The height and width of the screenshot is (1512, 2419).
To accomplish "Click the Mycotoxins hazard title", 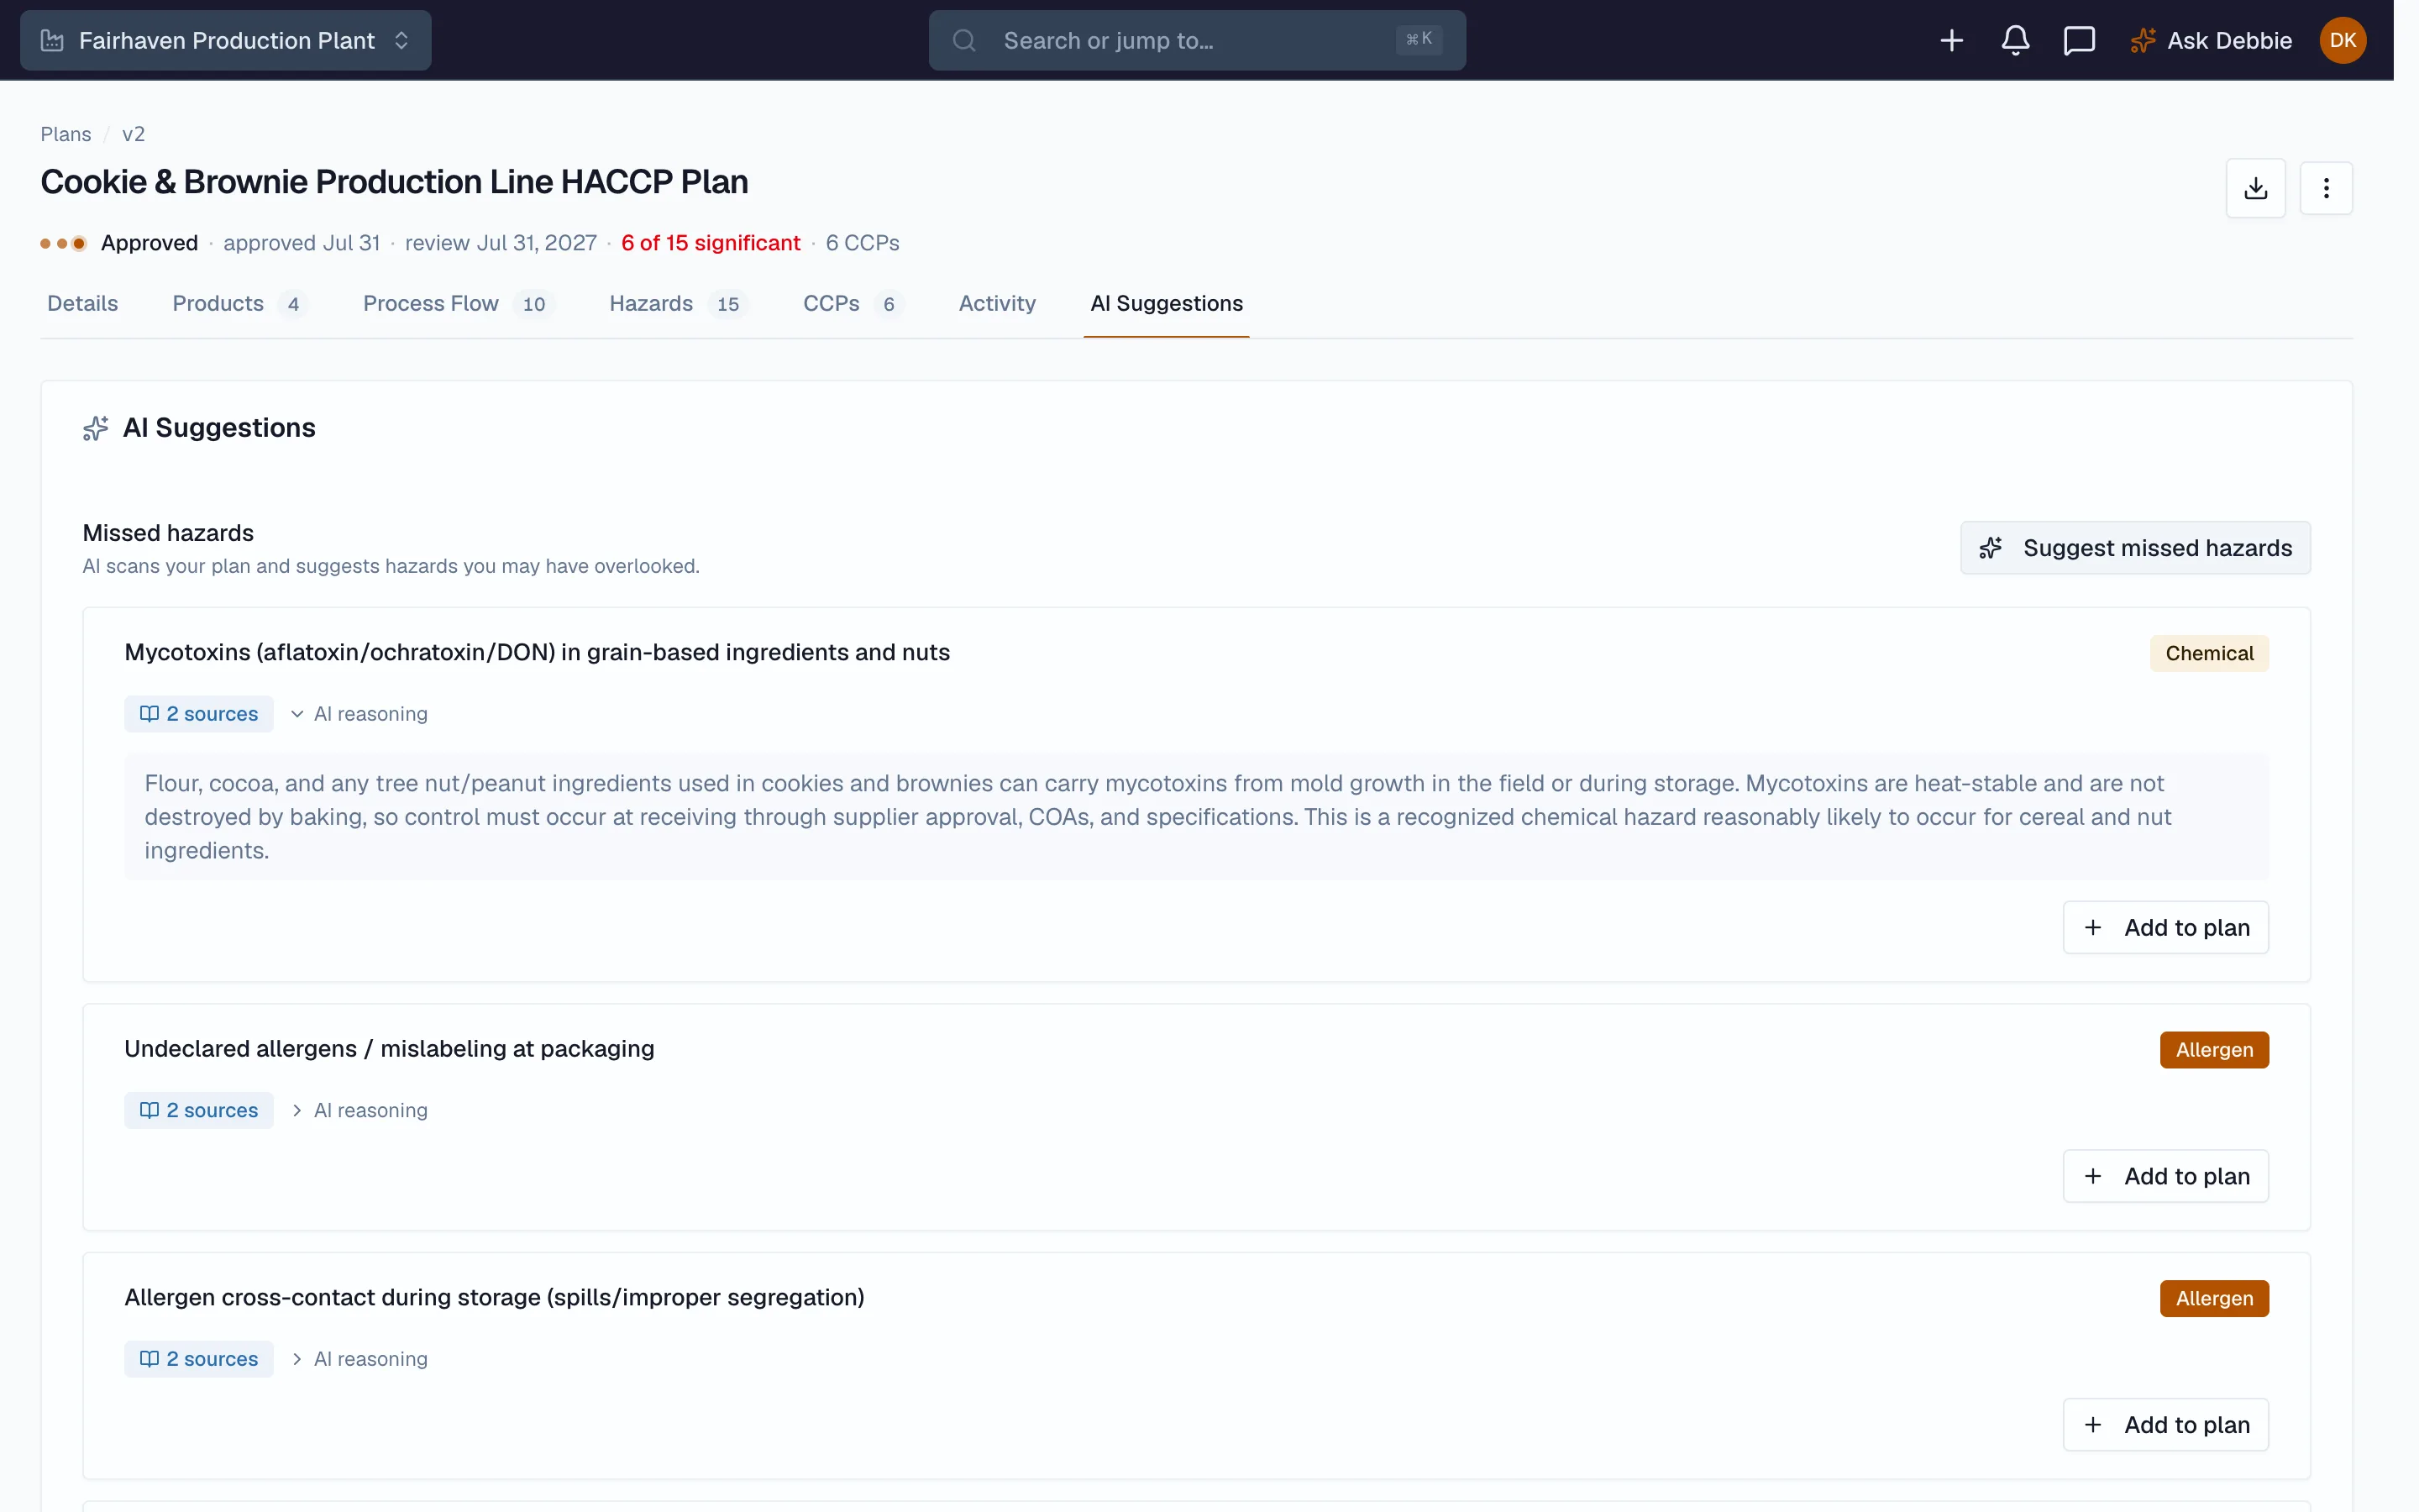I will [x=537, y=652].
